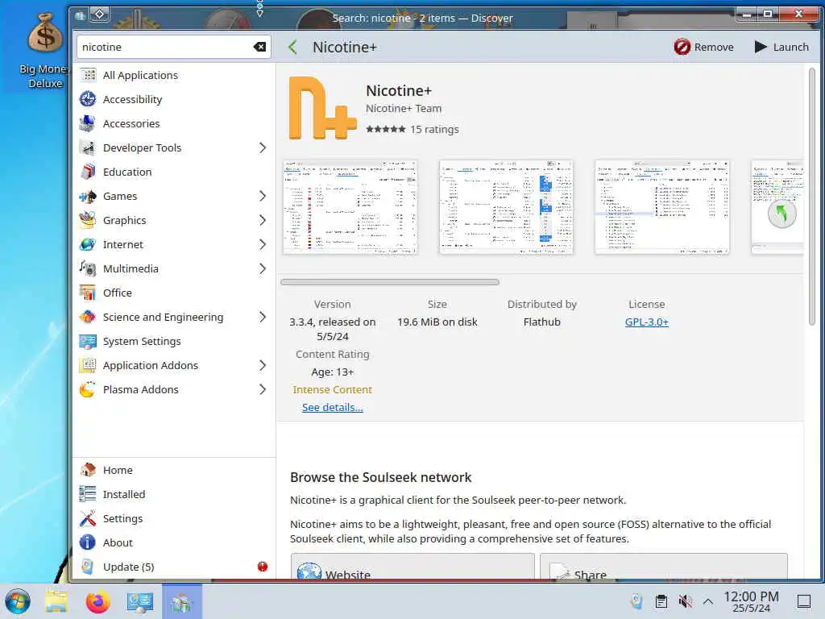Click the Website button
Viewport: 825px width, 619px height.
[x=412, y=567]
